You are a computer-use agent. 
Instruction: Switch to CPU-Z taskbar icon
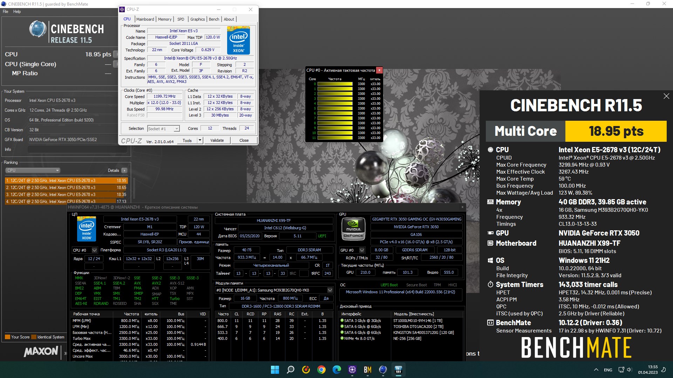tap(352, 370)
